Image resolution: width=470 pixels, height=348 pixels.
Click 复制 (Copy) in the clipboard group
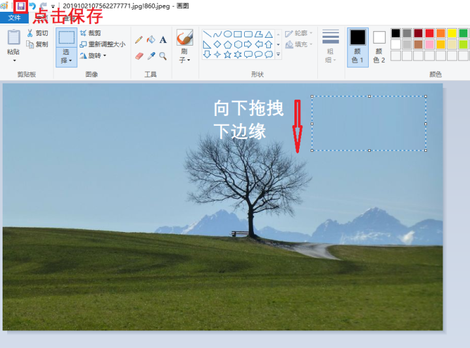click(37, 44)
